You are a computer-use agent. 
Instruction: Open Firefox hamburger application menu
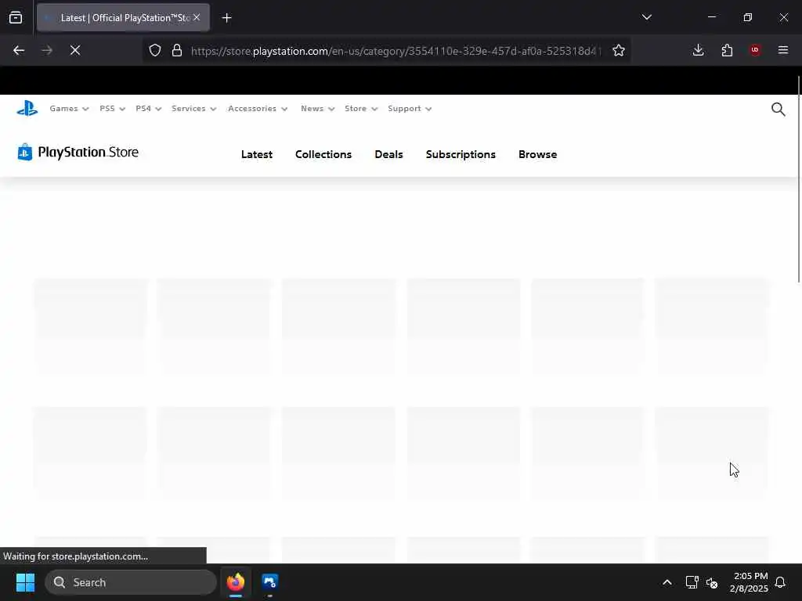(783, 50)
